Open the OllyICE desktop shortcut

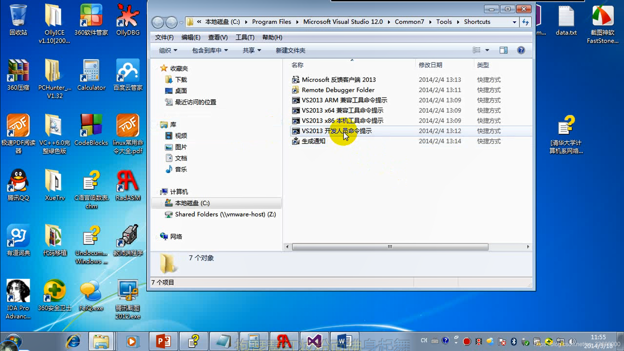[54, 23]
